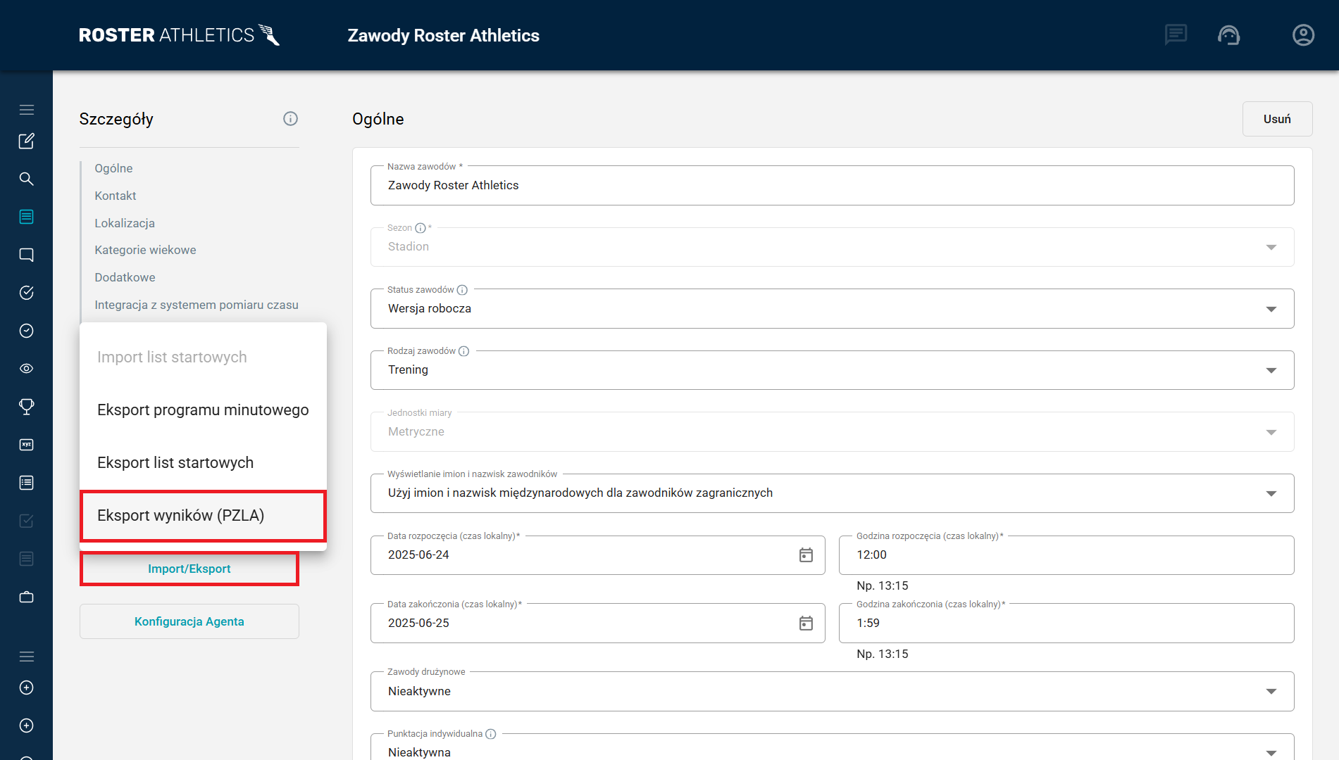Open the speech bubble icon in sidebar
The width and height of the screenshot is (1339, 760).
(x=26, y=255)
